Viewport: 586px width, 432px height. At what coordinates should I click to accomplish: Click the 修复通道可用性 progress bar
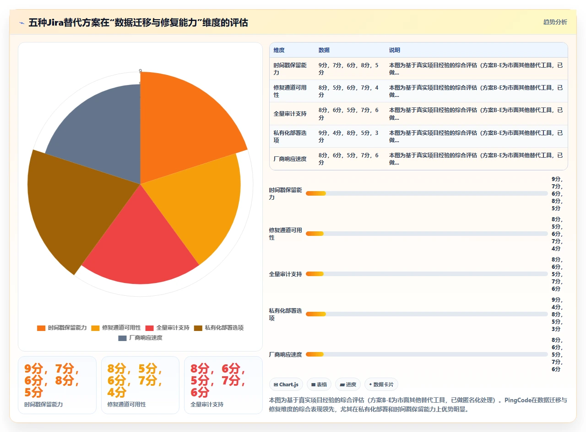pos(427,234)
